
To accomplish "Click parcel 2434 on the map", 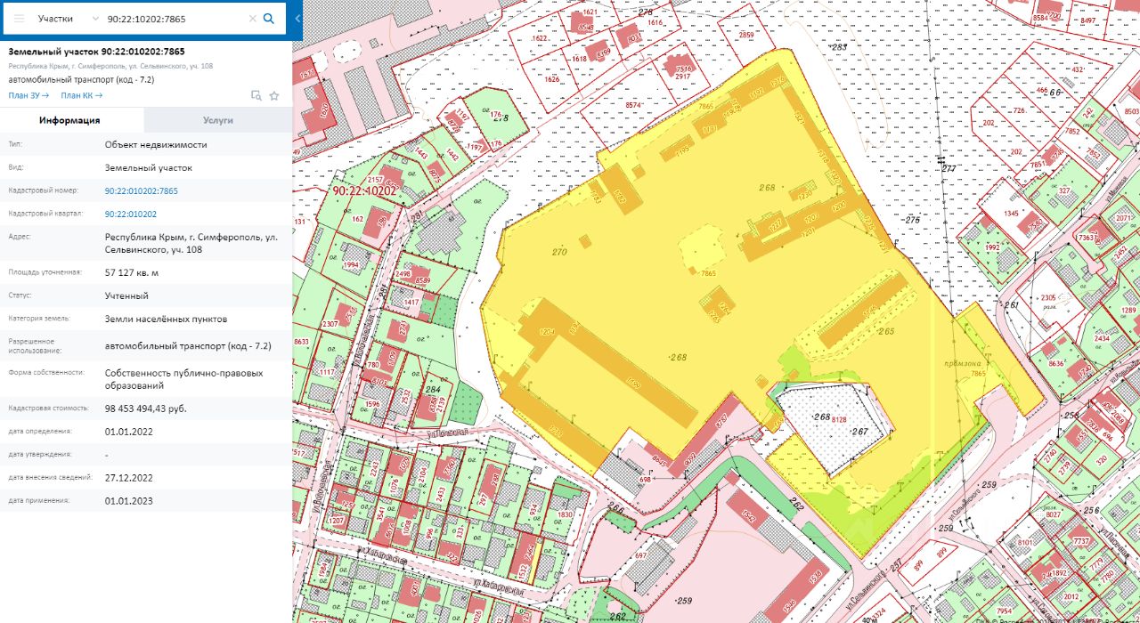I will (1102, 338).
